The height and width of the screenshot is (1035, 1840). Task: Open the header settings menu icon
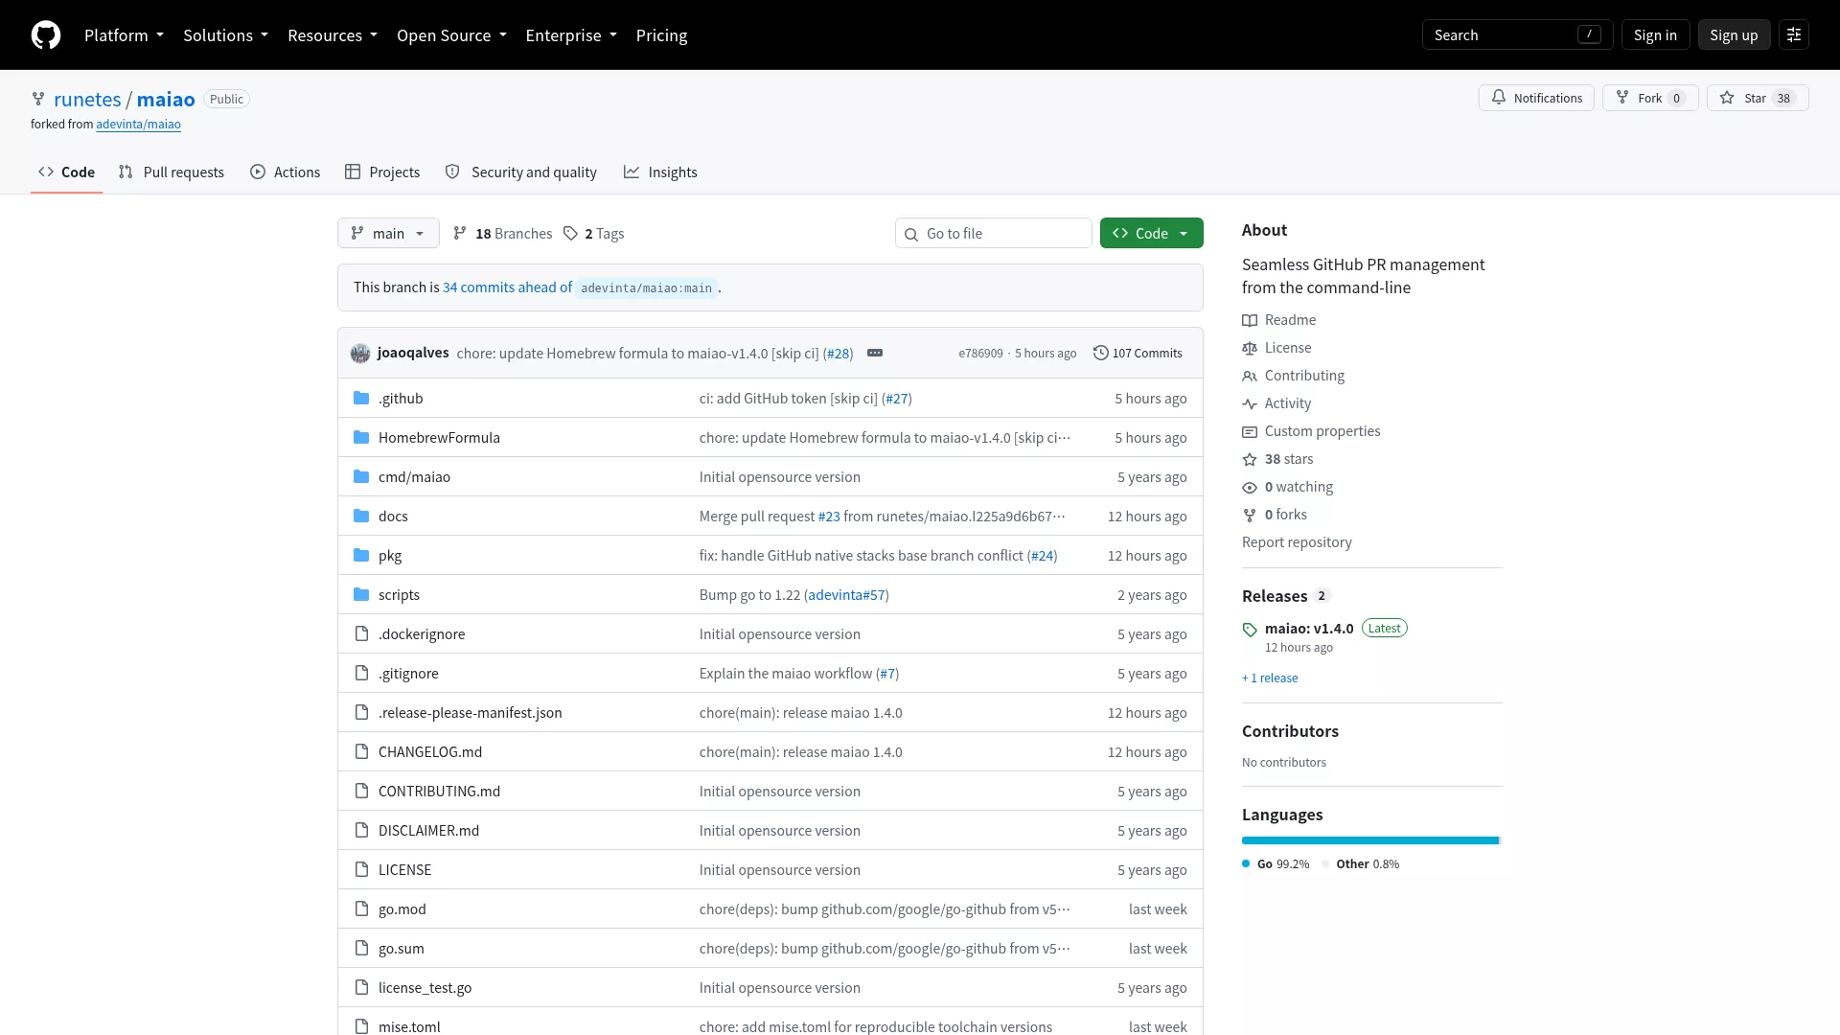(x=1794, y=35)
